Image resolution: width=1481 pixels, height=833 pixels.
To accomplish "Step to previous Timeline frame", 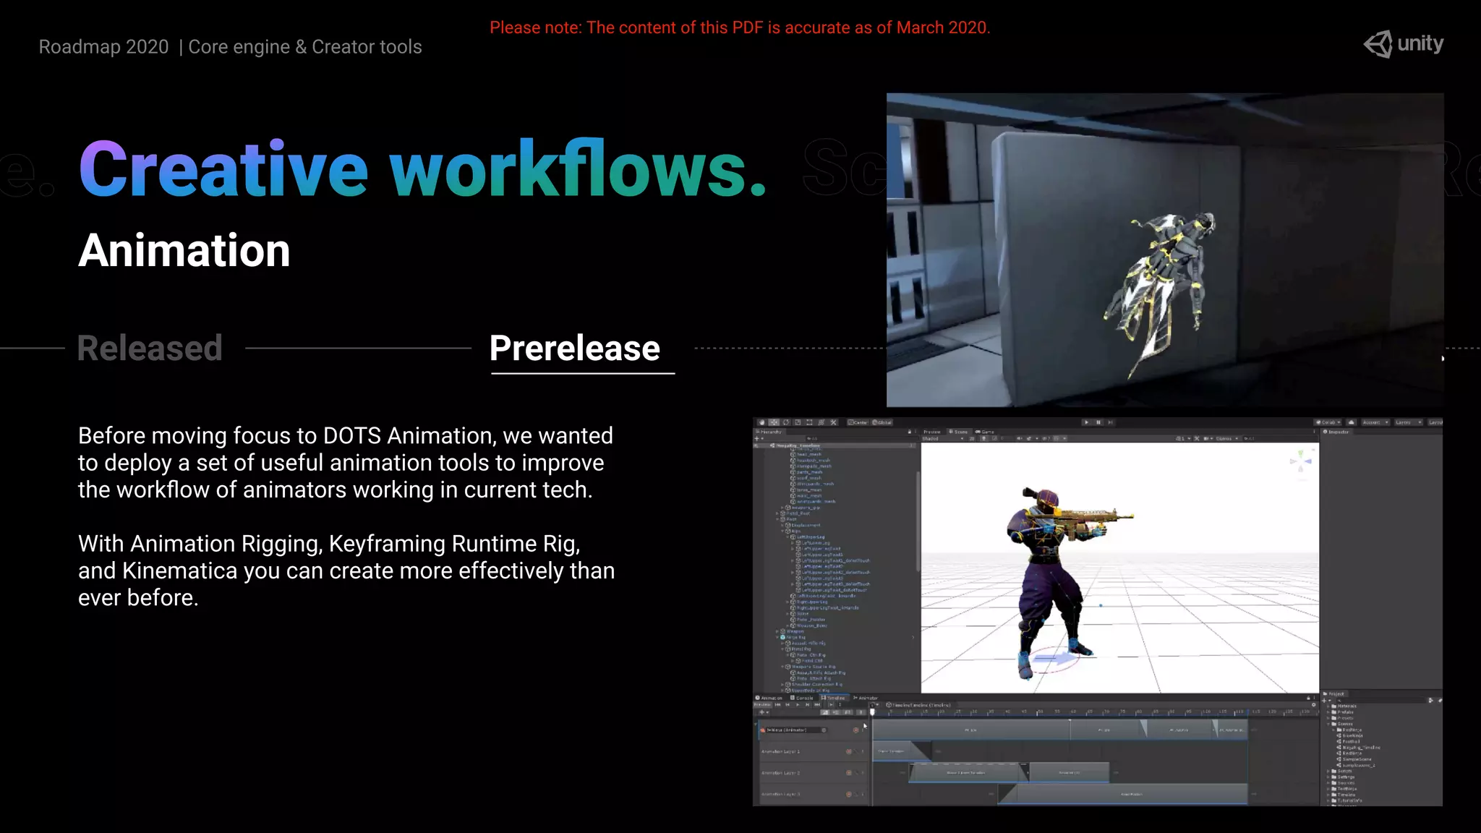I will (788, 705).
